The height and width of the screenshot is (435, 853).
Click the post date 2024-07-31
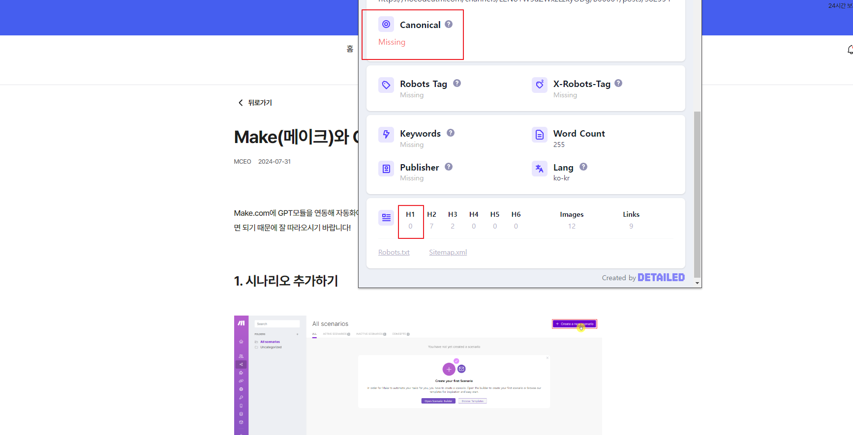(x=274, y=162)
